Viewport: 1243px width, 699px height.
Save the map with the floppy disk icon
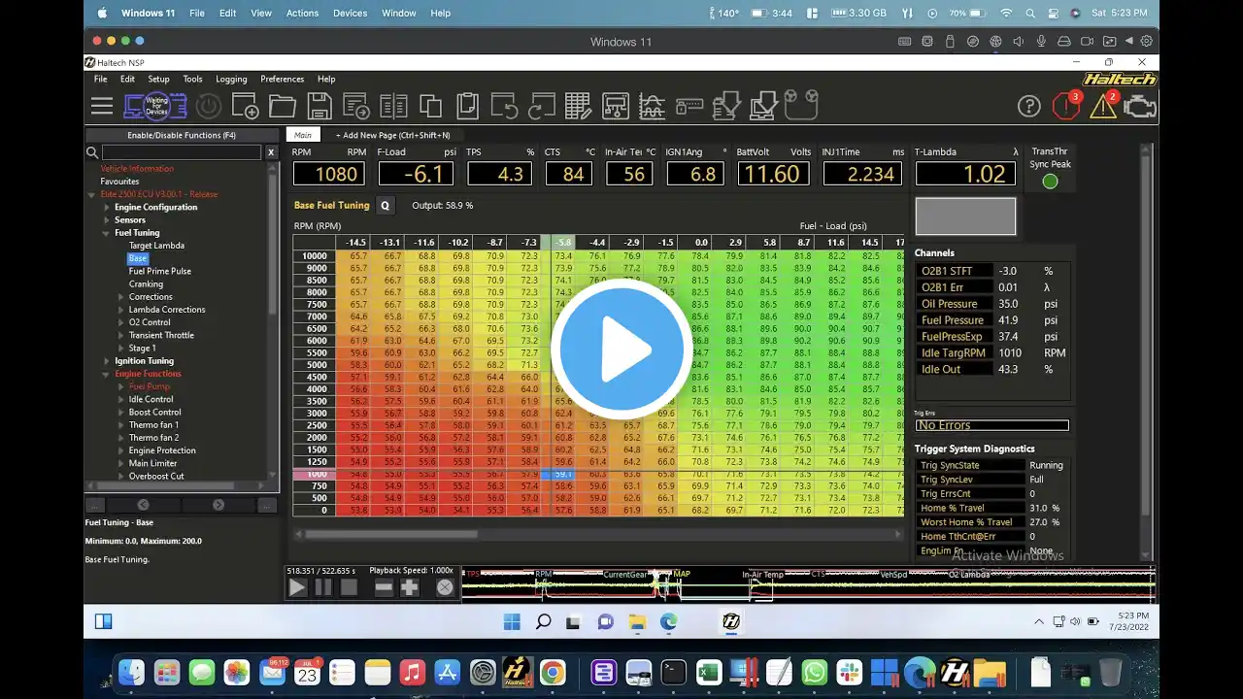pos(319,106)
